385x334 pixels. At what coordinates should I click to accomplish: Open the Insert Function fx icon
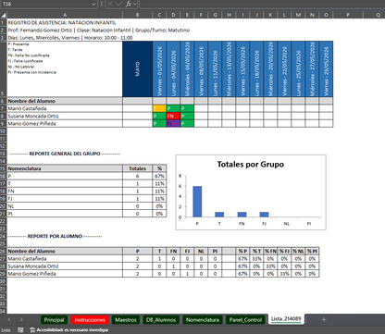129,4
